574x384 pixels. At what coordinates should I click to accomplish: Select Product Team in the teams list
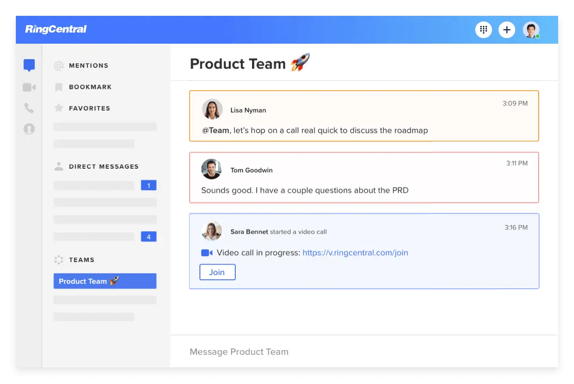point(105,281)
